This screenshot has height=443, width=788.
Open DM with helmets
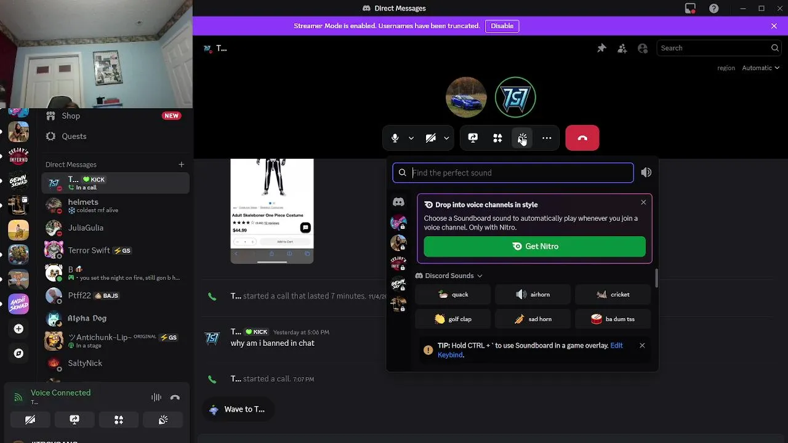pyautogui.click(x=115, y=206)
